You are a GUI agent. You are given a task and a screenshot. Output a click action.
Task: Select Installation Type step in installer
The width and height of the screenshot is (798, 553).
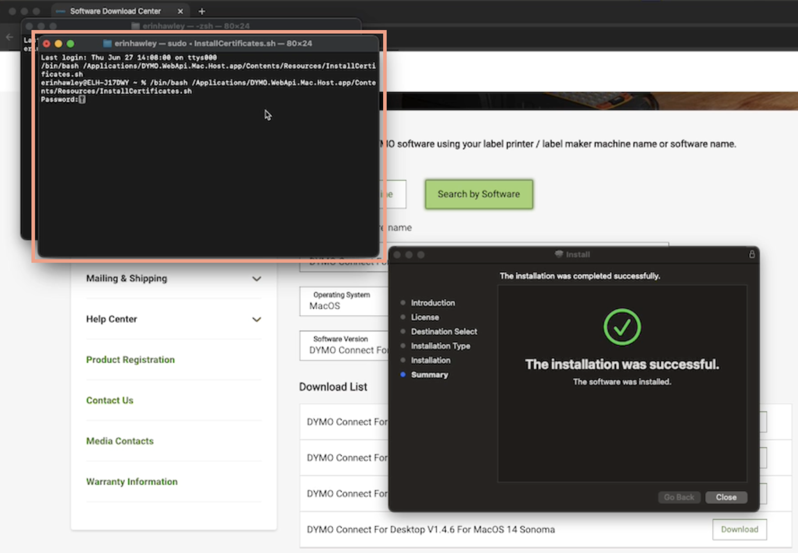tap(440, 346)
